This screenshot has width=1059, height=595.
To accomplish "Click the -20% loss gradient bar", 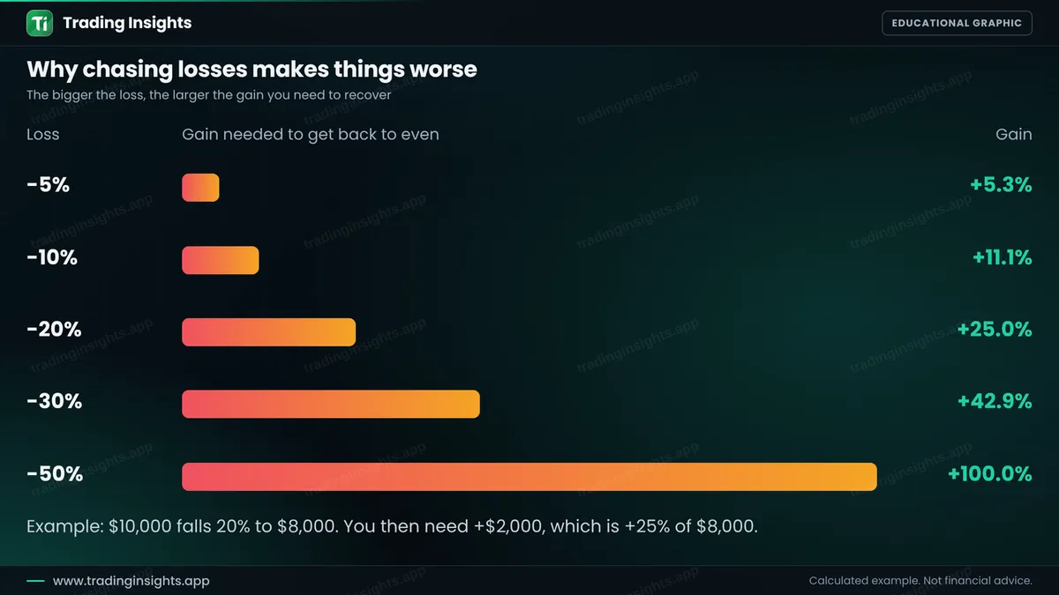I will coord(269,332).
